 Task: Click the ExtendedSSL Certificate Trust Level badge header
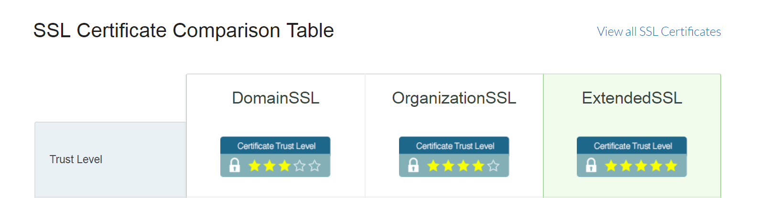632,146
